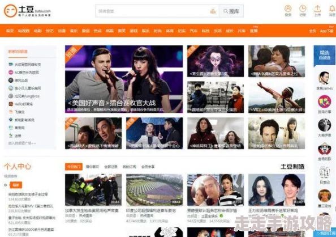Open 动漫 in the orange nav bar
Screen dimensions: 336x237
pyautogui.click(x=62, y=31)
